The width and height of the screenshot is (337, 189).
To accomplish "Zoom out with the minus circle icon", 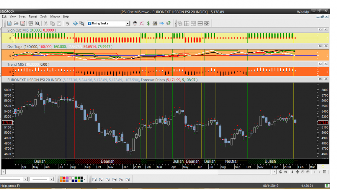I will (x=303, y=172).
